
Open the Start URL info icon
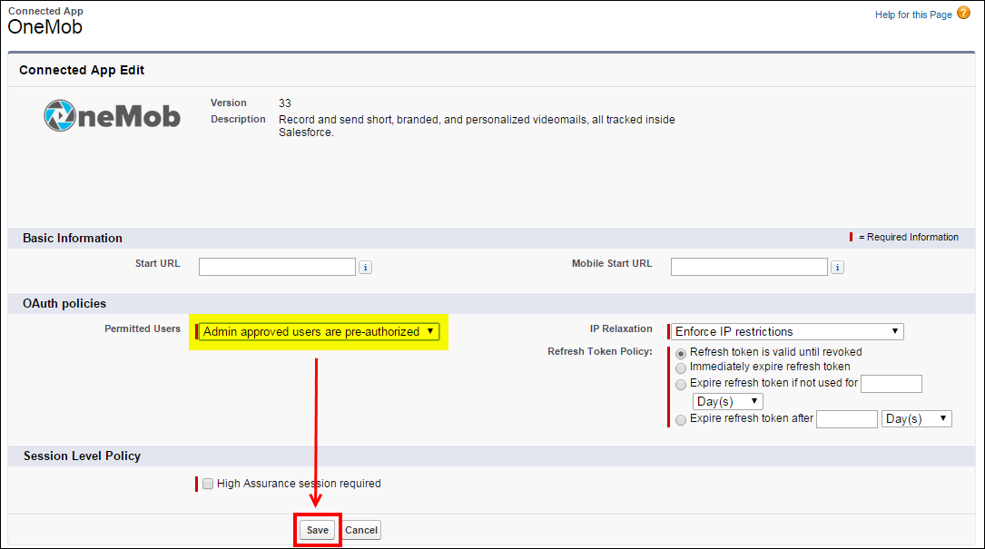coord(365,268)
